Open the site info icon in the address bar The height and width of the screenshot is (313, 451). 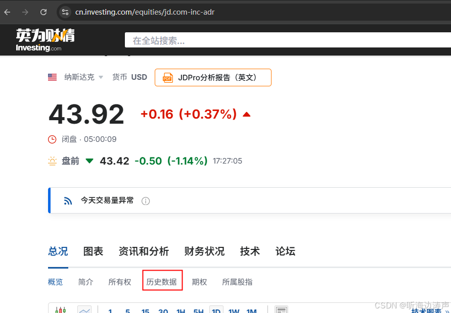tap(65, 12)
